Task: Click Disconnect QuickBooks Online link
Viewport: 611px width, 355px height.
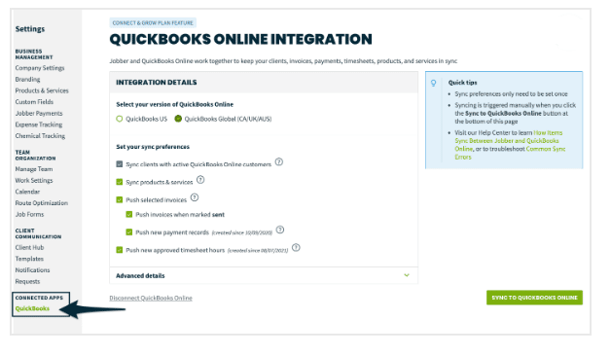Action: (151, 299)
